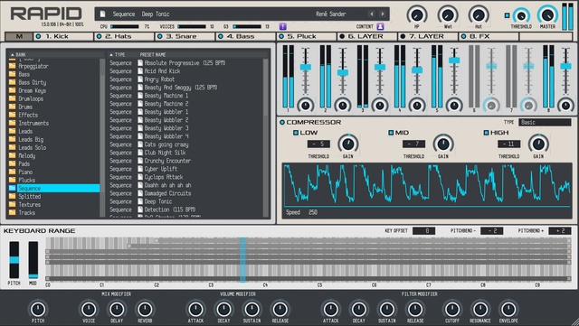Click the PITCH knob in bottom row
Image resolution: width=579 pixels, height=326 pixels.
pyautogui.click(x=38, y=309)
